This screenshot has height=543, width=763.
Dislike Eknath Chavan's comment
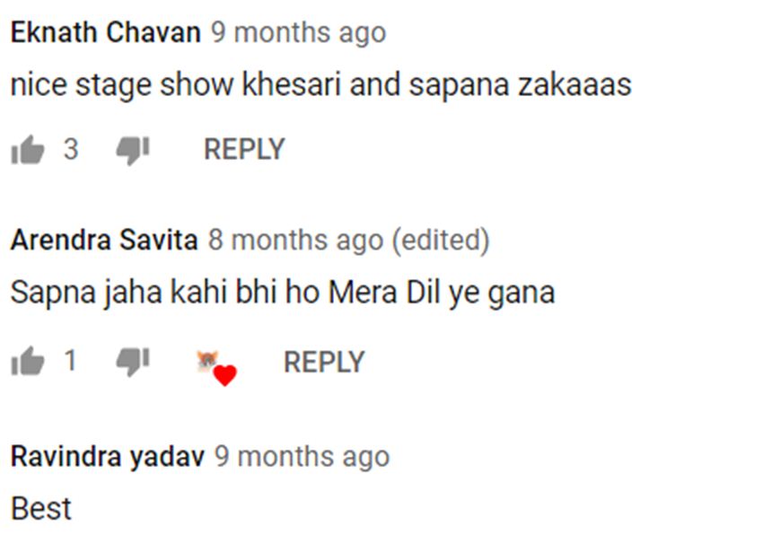point(132,151)
